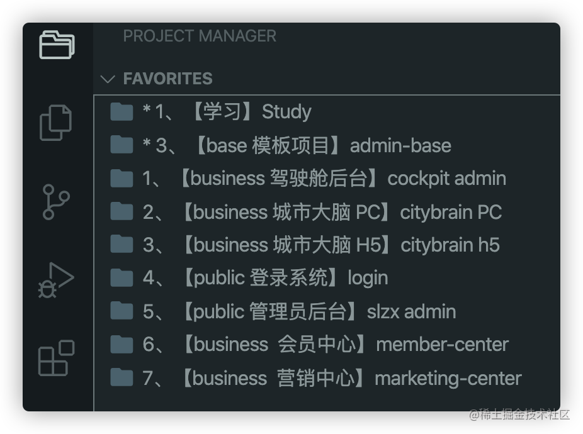The width and height of the screenshot is (583, 434).
Task: Open the member-center project
Action: pos(327,345)
